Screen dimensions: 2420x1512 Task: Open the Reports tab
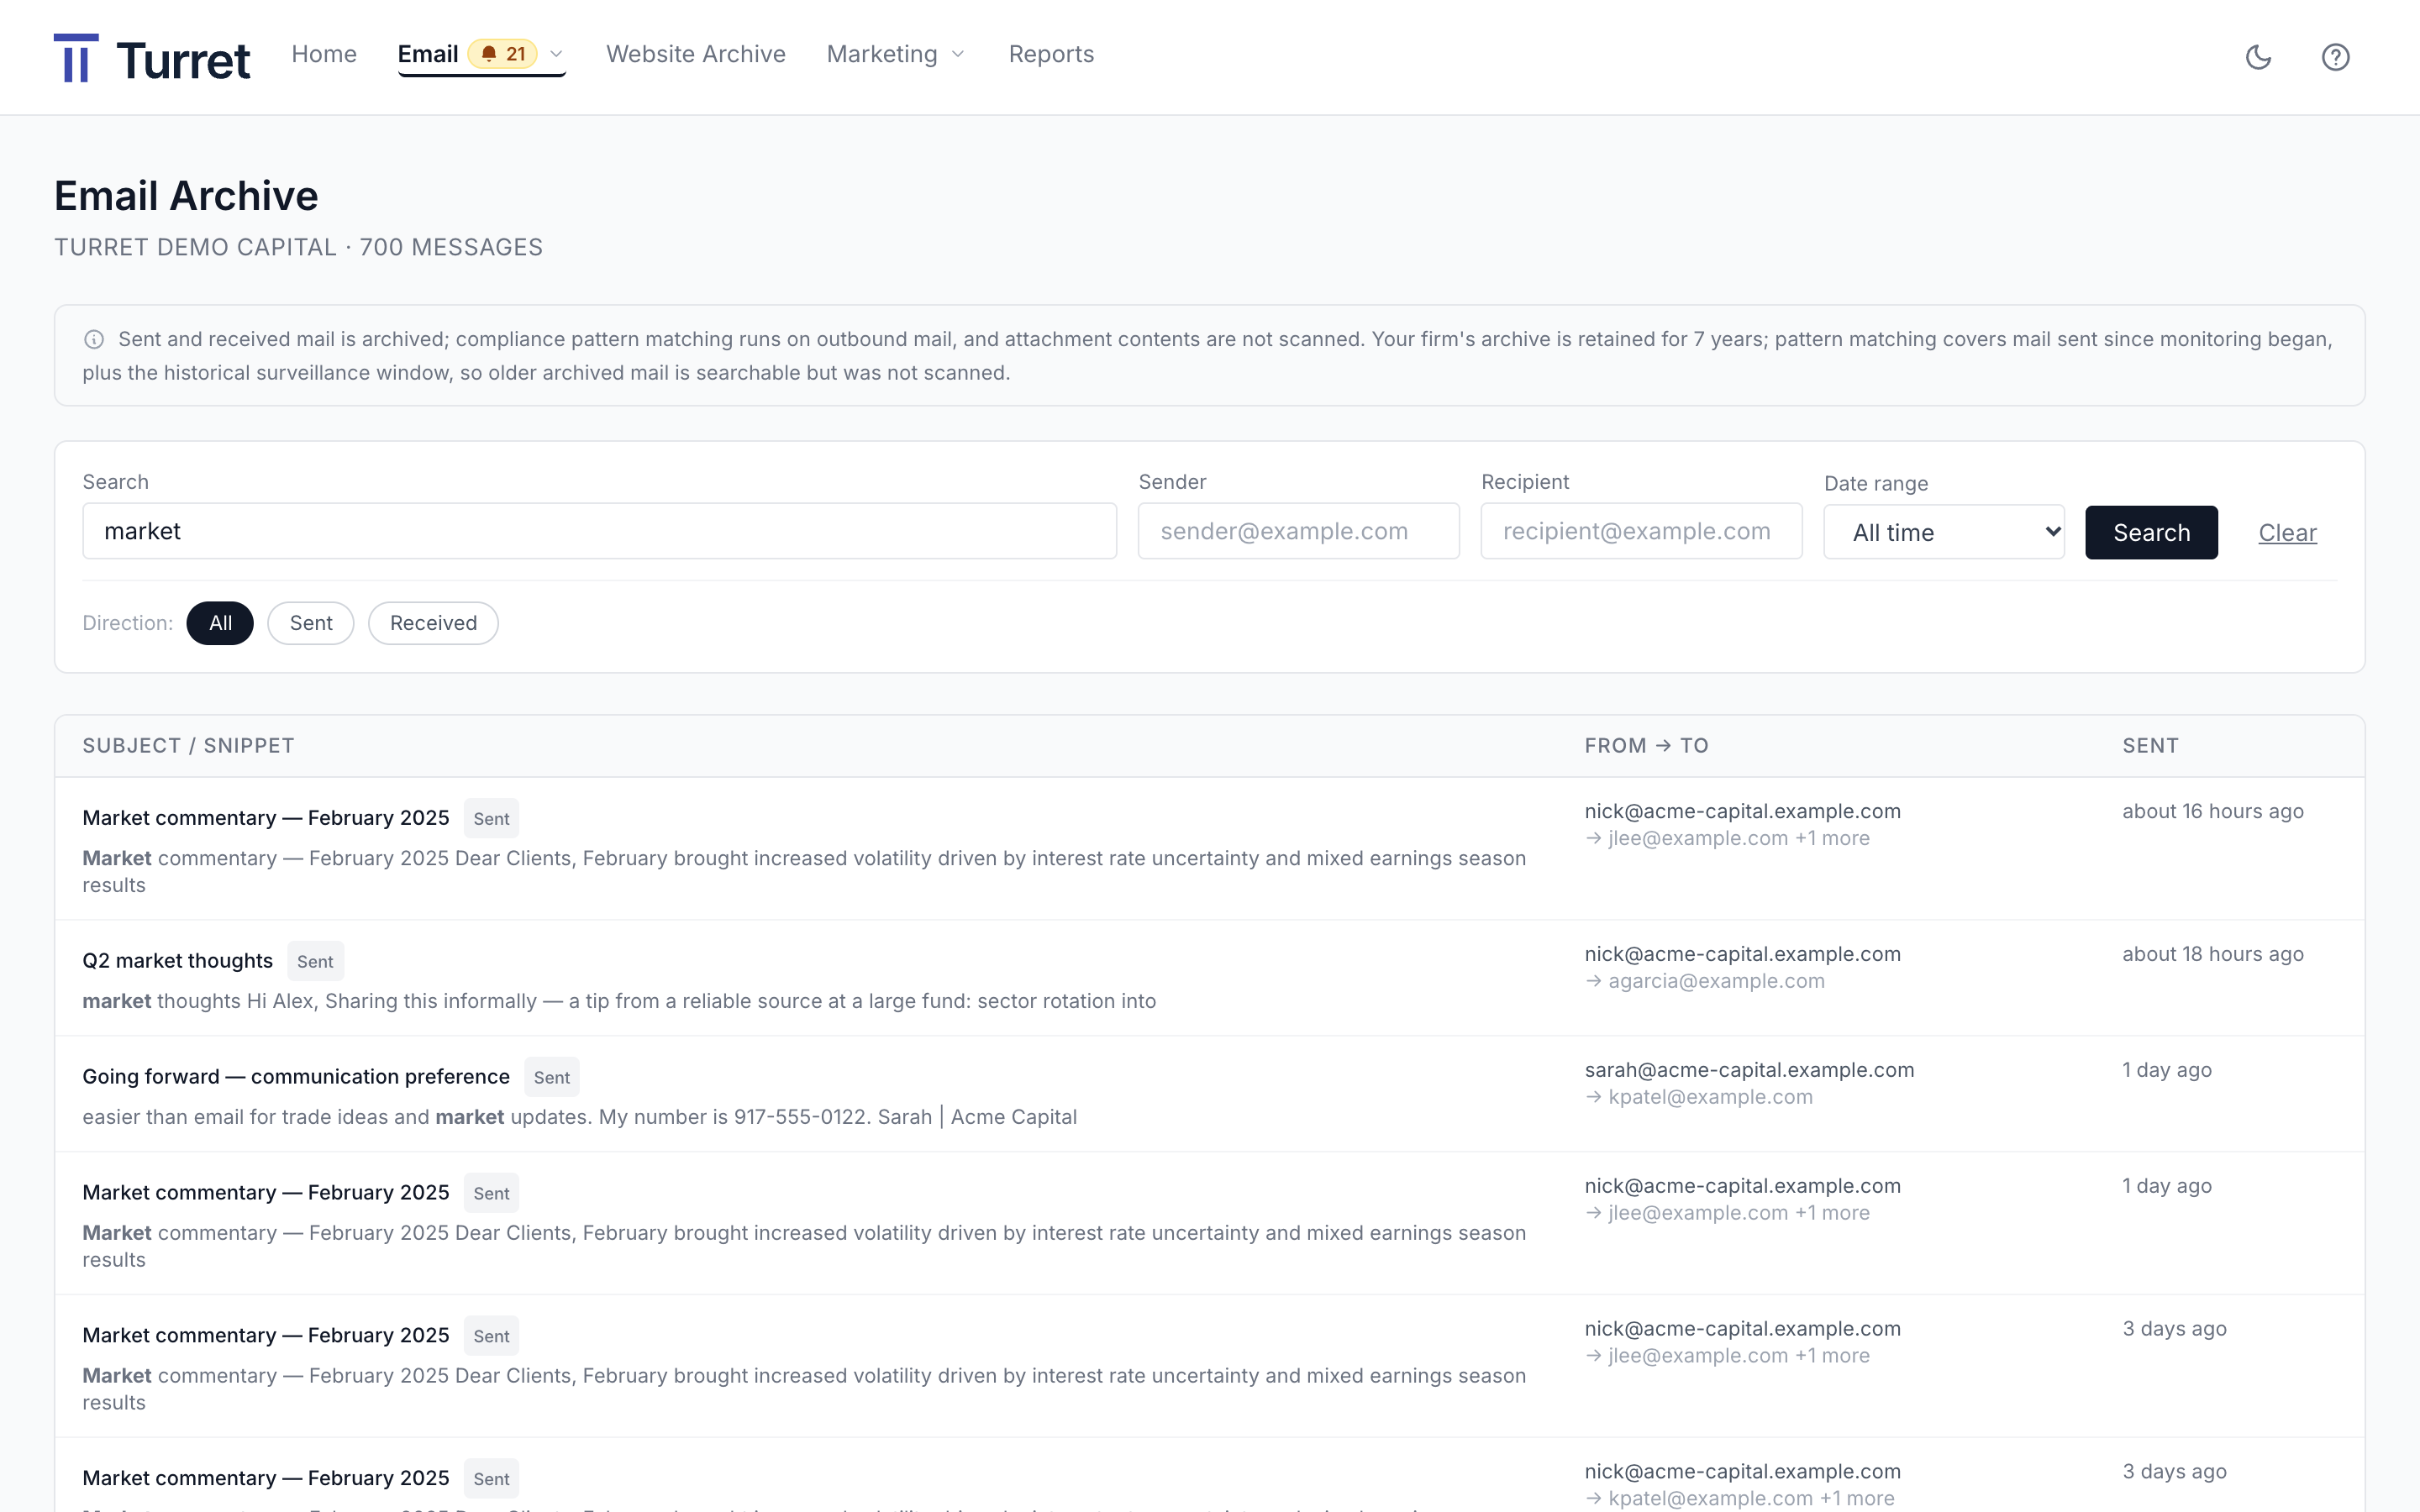coord(1051,54)
